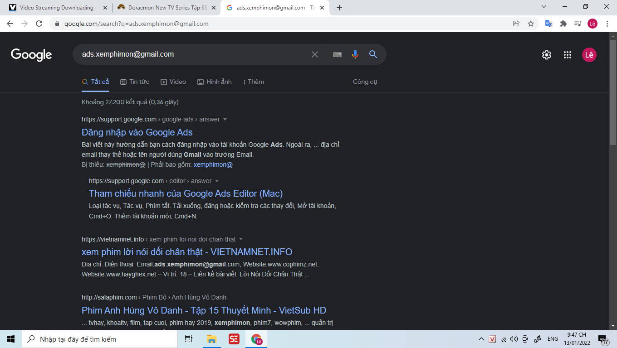Click the Windows taskbar search box
617x348 pixels.
click(x=100, y=339)
